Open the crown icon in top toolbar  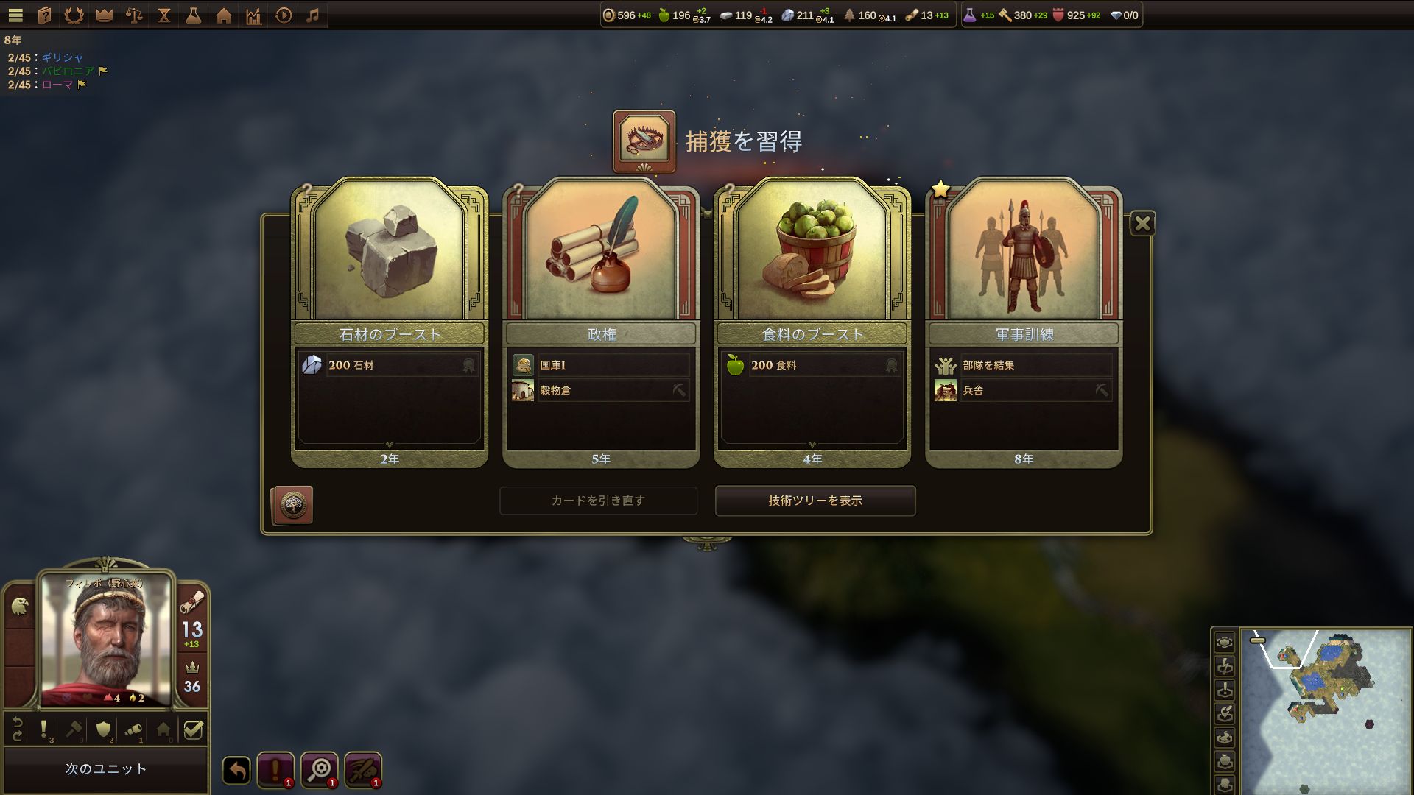click(105, 15)
